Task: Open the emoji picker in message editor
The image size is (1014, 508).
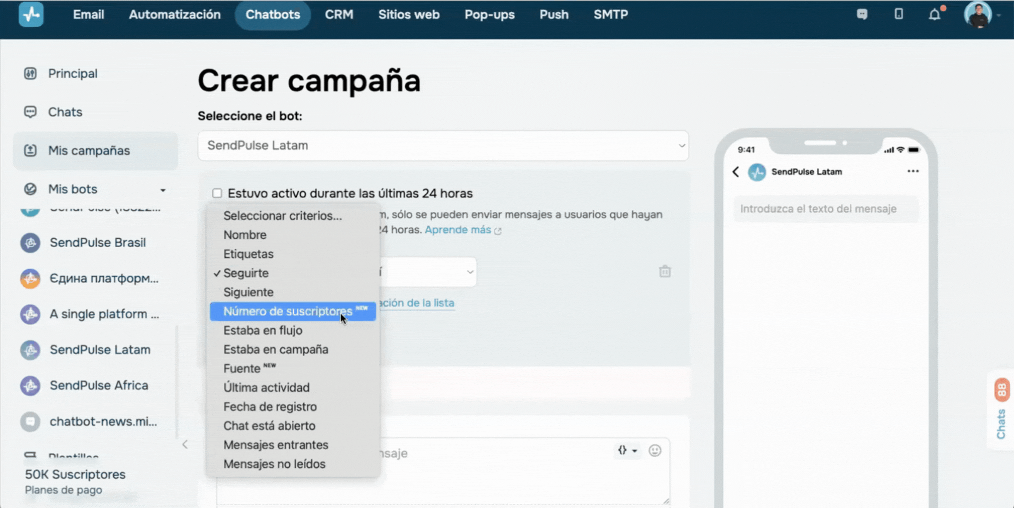Action: (654, 450)
